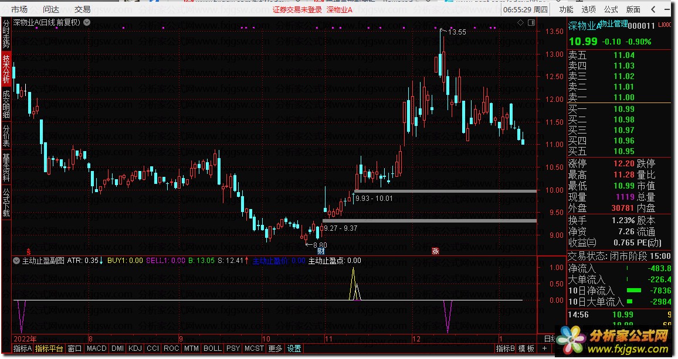Apply the MTM indicator

[191, 348]
